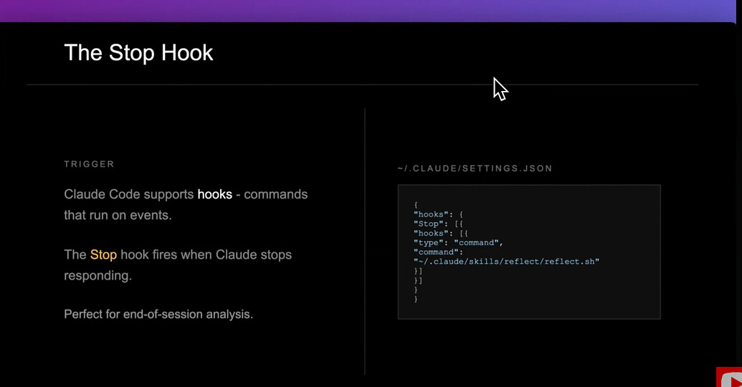The width and height of the screenshot is (742, 387).
Task: Click the reflect.sh path string in code
Action: coord(506,262)
